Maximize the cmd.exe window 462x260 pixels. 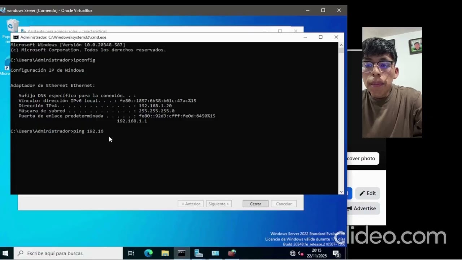(x=321, y=37)
